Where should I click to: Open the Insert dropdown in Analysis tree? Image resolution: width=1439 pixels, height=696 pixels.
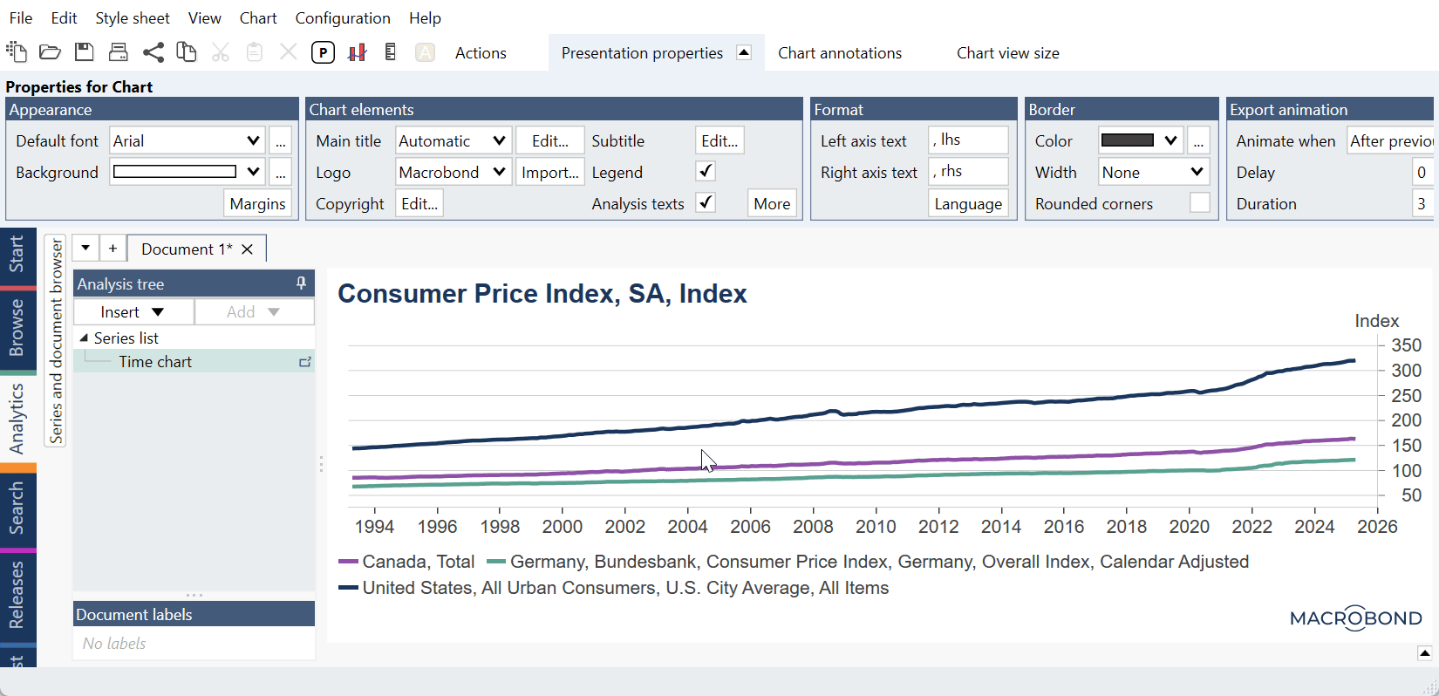coord(133,312)
